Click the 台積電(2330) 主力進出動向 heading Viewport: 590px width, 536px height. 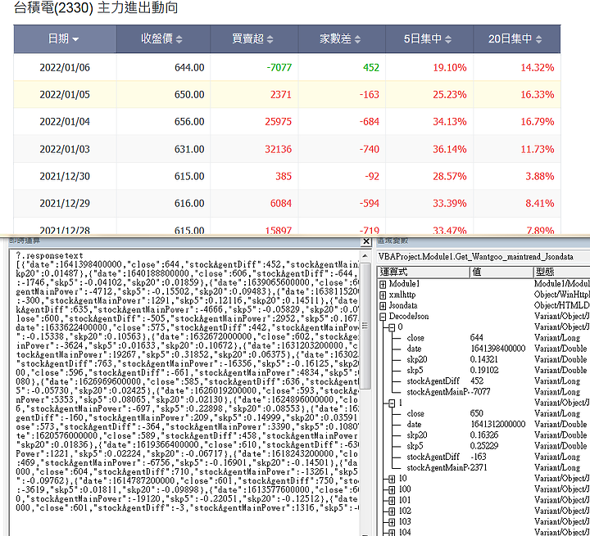pos(96,7)
